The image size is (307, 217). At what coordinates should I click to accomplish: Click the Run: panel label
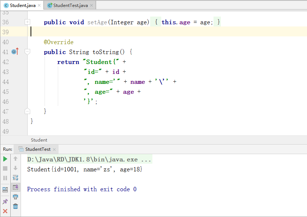coord(8,149)
